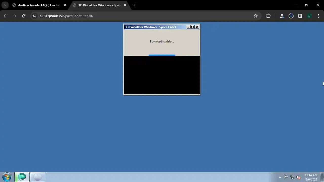Open a new browser tab
The image size is (324, 182).
(x=134, y=5)
